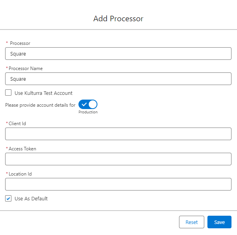
Task: Select the Location Id input box
Action: click(x=118, y=184)
